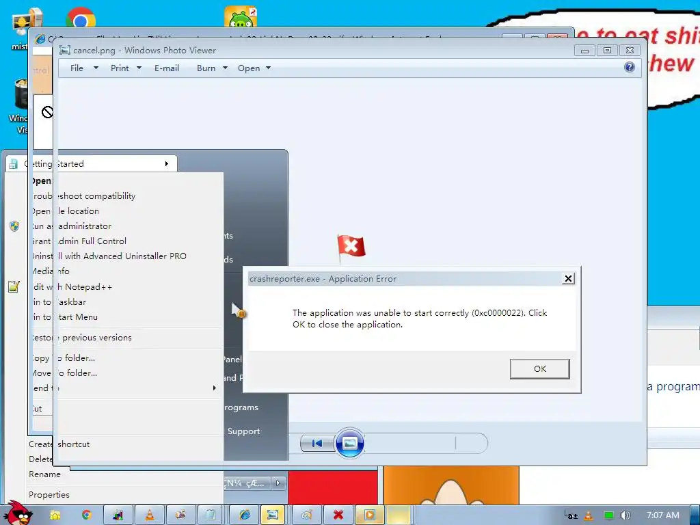The width and height of the screenshot is (700, 525).
Task: Click the Show desktop strip
Action: (695, 515)
